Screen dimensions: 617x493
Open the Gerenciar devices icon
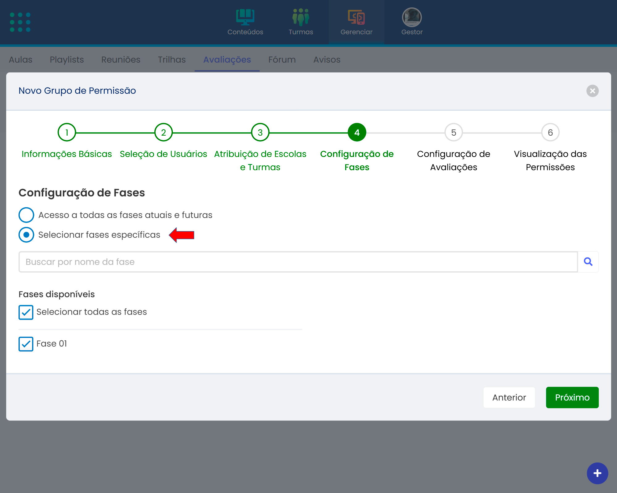[356, 17]
